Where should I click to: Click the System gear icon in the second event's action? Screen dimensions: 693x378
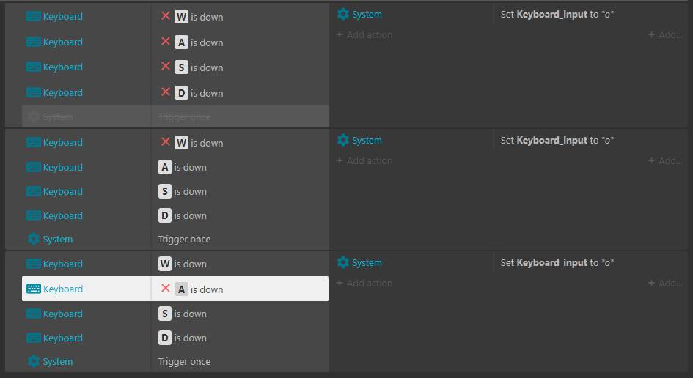(x=342, y=140)
